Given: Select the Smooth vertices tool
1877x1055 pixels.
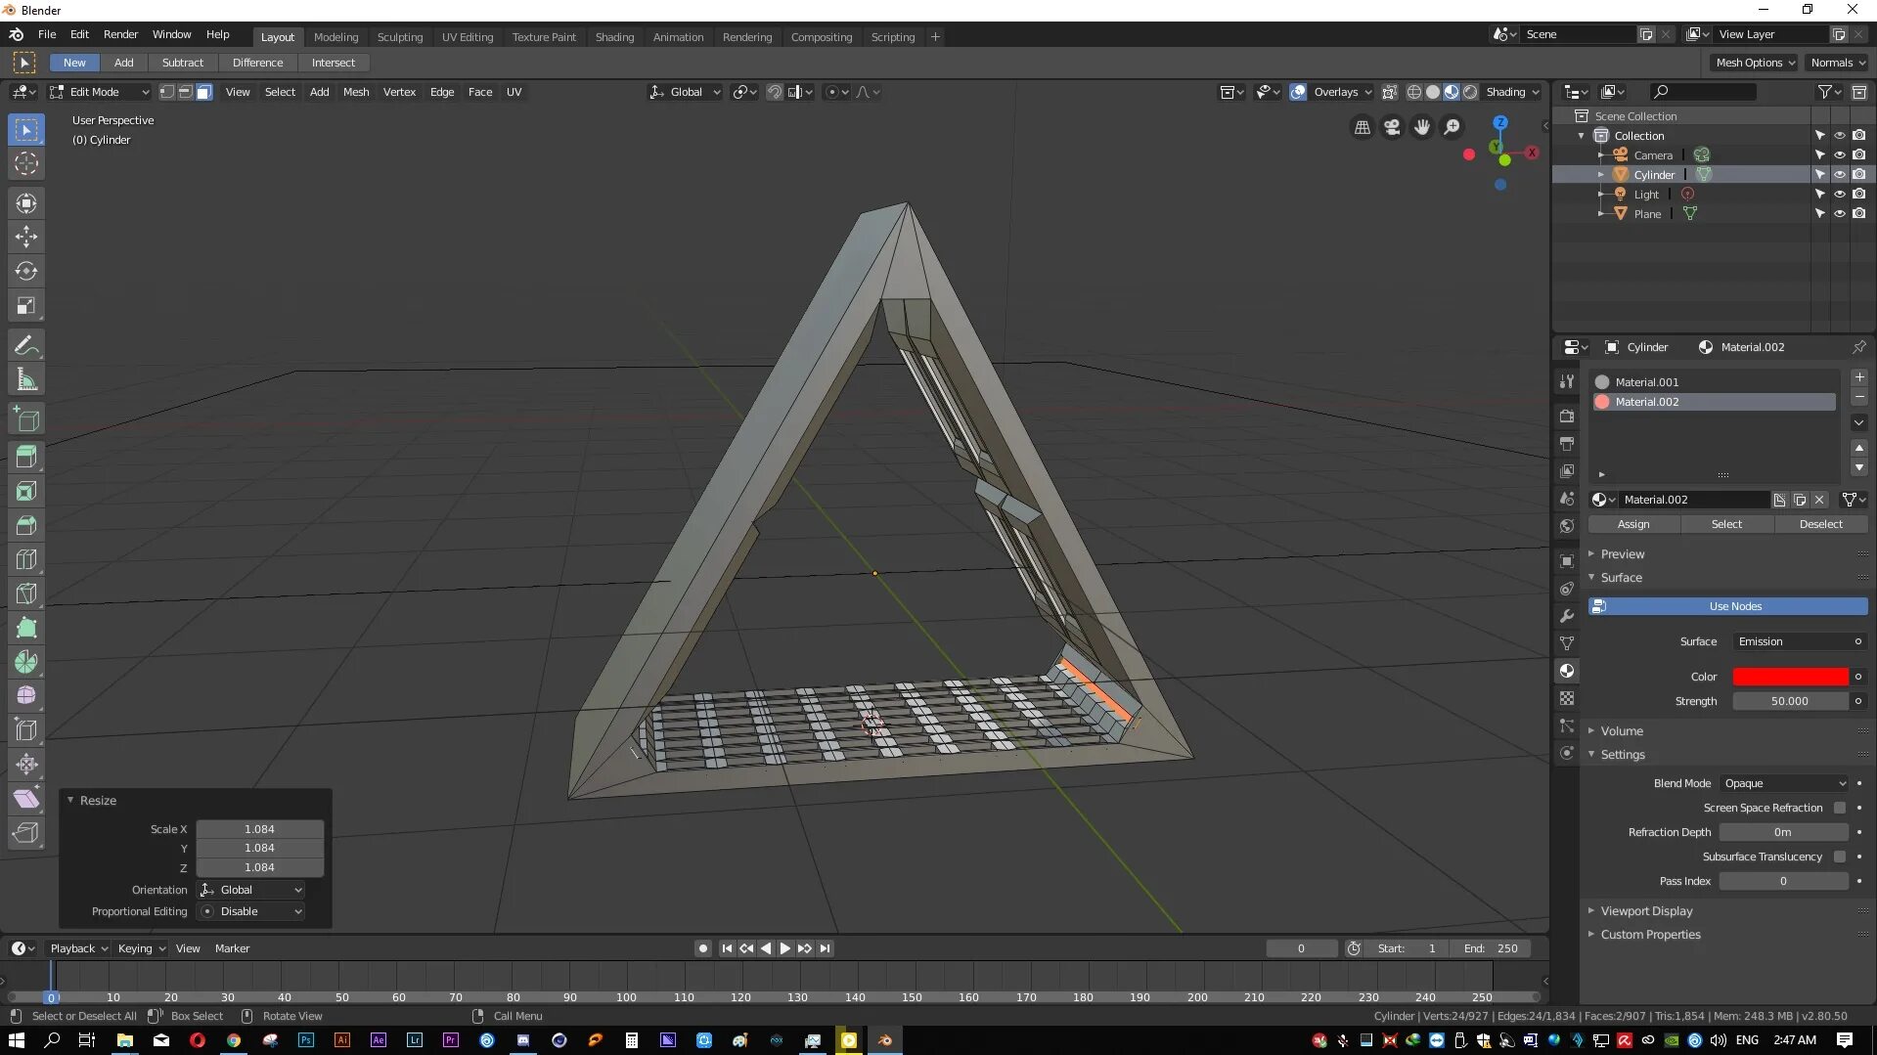Looking at the screenshot, I should tap(26, 696).
